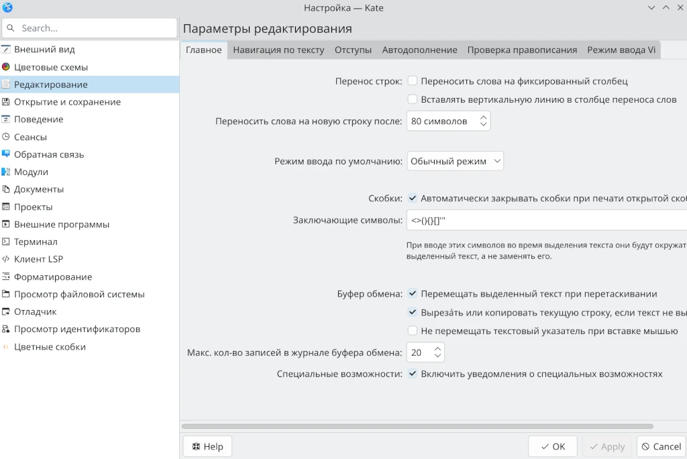The image size is (687, 459).
Task: Click the Kate application icon in the titlebar
Action: 7,7
